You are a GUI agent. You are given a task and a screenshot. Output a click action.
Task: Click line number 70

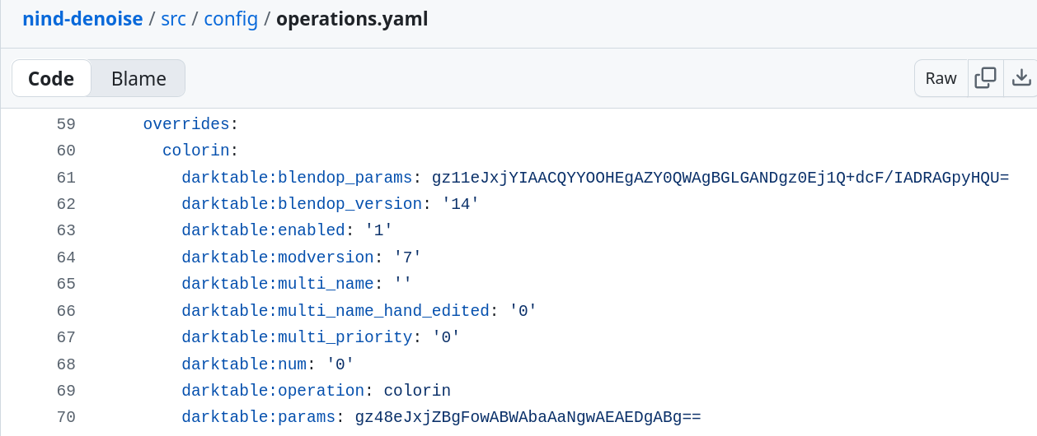(x=66, y=417)
